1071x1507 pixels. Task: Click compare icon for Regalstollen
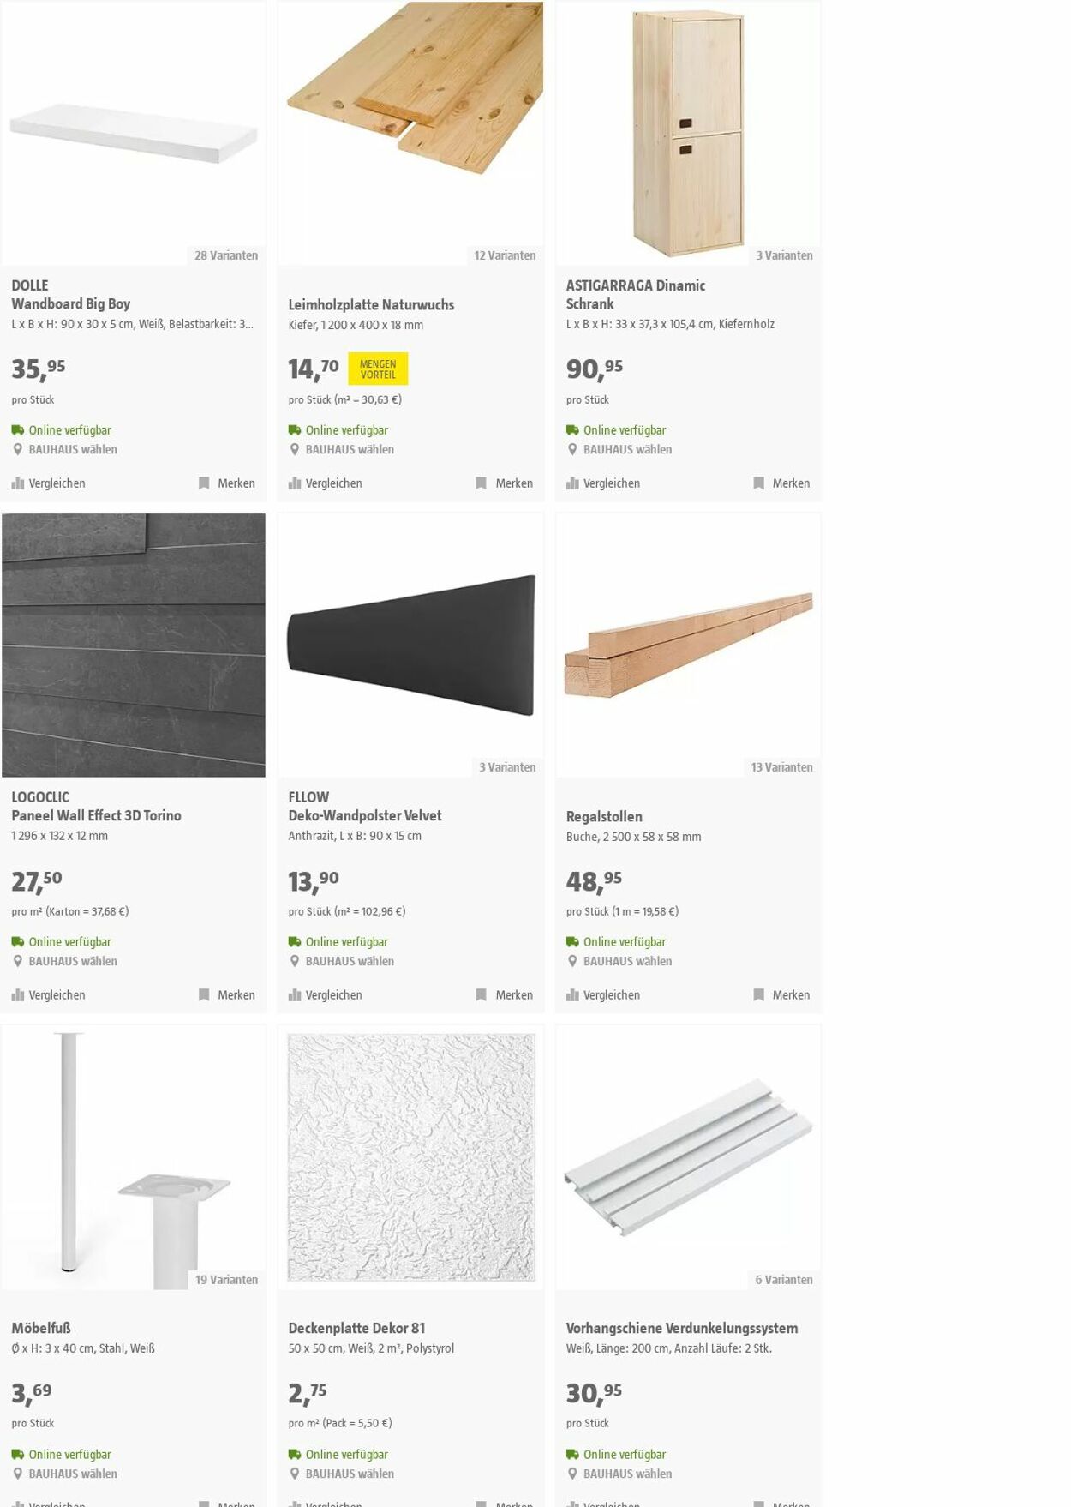click(572, 995)
